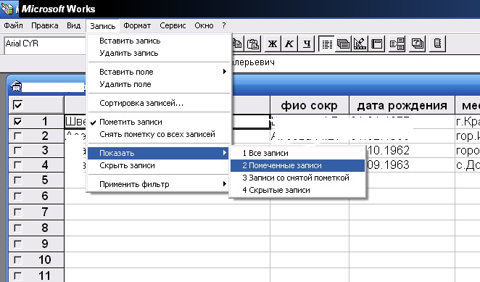Switch to List view toolbar icon

(326, 43)
